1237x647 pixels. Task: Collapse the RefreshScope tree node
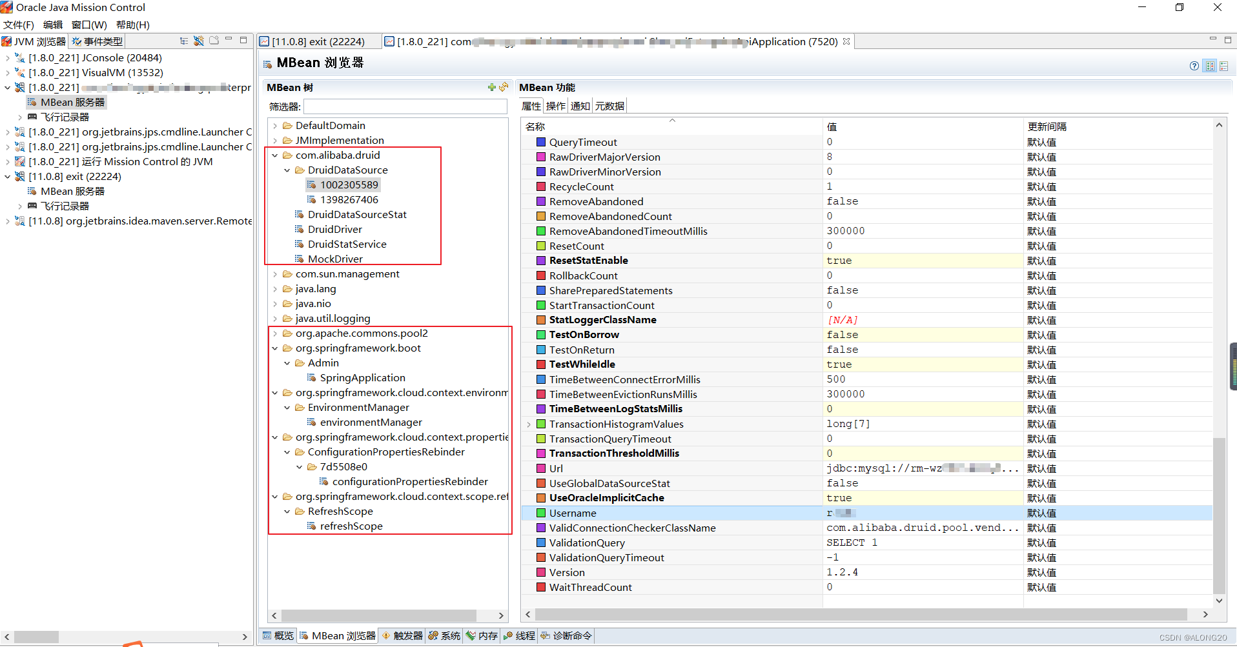tap(287, 512)
